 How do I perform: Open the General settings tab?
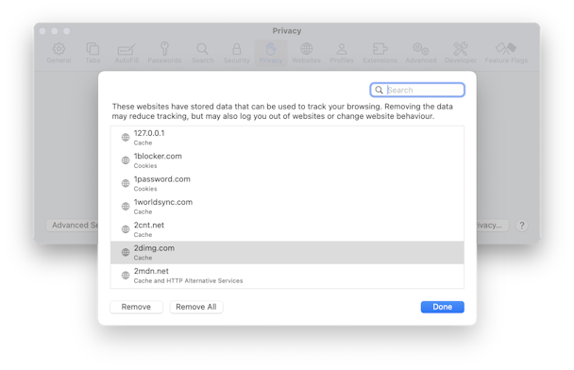click(59, 53)
